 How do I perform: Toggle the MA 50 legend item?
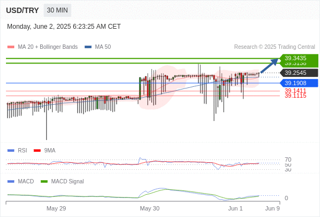98,47
